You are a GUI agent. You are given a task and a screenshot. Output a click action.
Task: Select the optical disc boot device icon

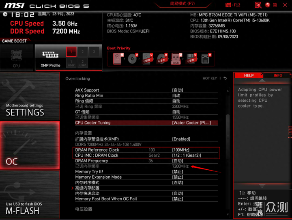click(133, 59)
